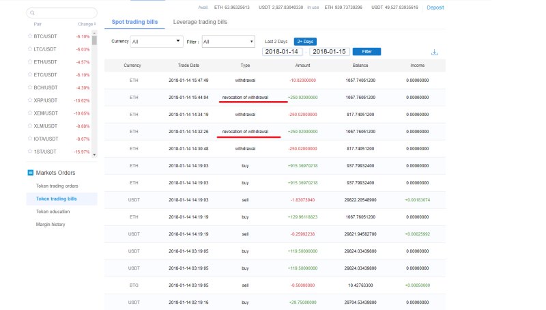Favorite the BTC/USDT pair star
Image resolution: width=546 pixels, height=310 pixels.
click(29, 36)
